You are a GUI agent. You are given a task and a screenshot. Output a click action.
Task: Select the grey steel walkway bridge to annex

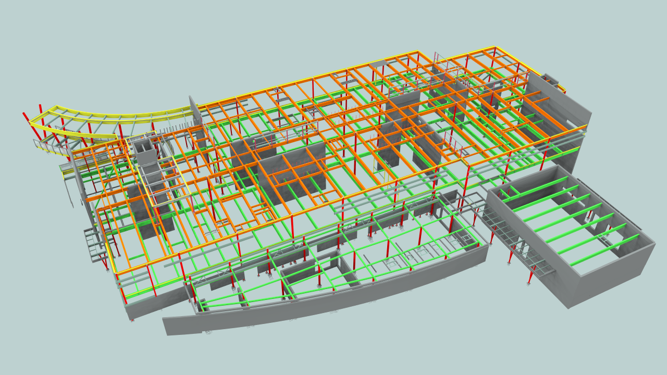(513, 237)
